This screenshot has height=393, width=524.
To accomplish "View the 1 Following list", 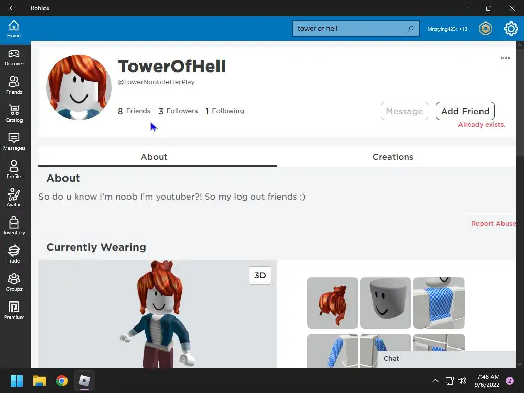I will tap(225, 111).
